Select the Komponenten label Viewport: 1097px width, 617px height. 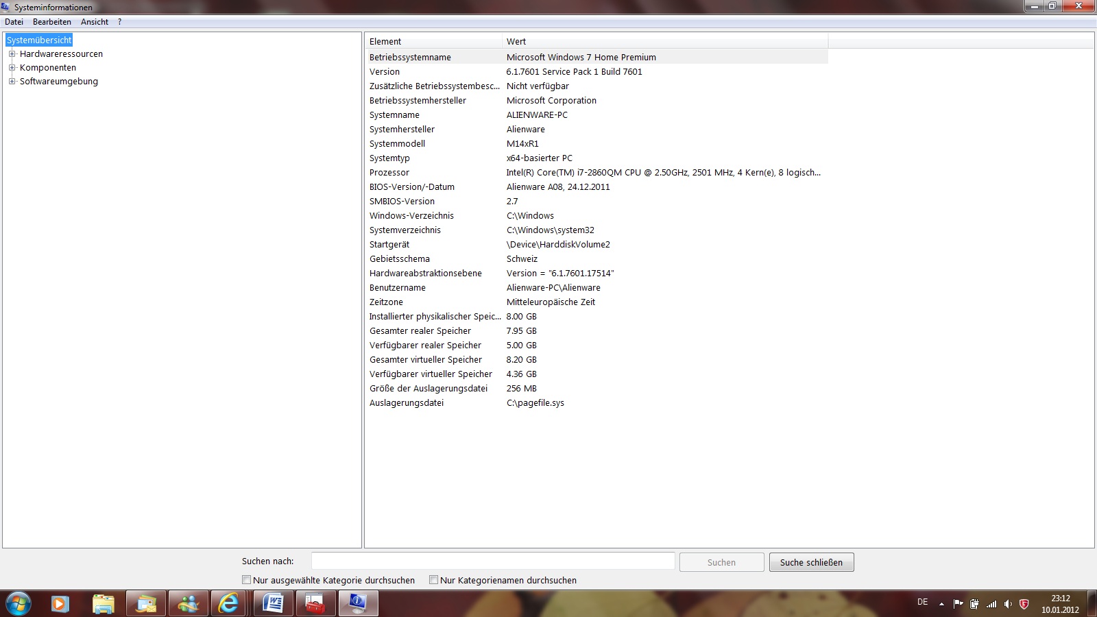pyautogui.click(x=48, y=68)
